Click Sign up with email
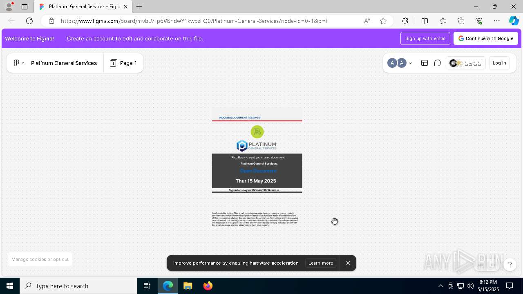Screen dimensions: 523x294 click(425, 38)
